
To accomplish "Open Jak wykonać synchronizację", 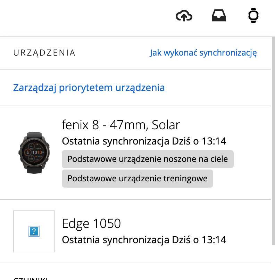I will (204, 52).
